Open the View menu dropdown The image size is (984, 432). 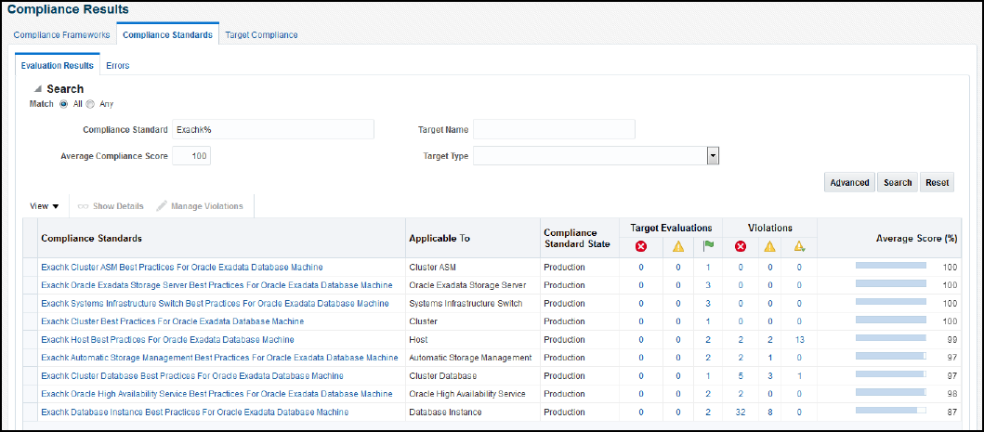[x=45, y=206]
